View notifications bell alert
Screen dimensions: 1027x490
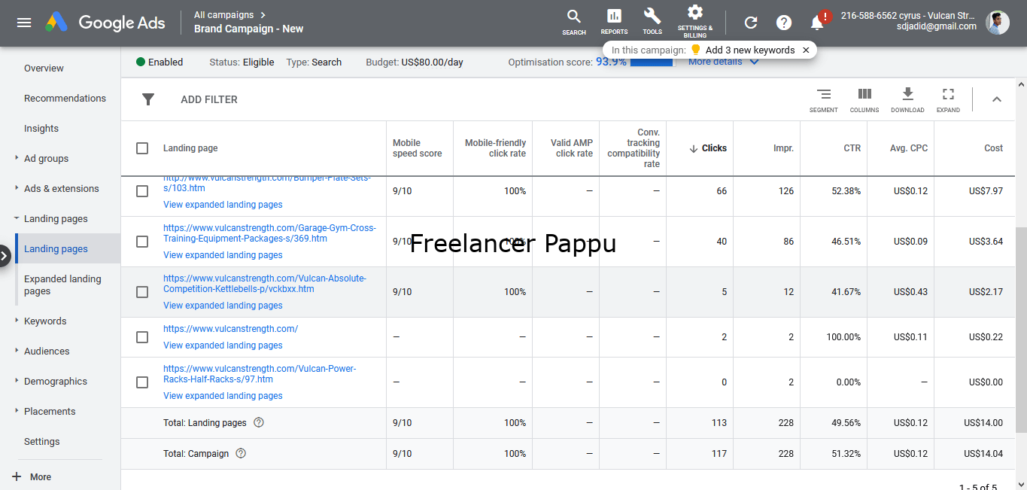[819, 22]
